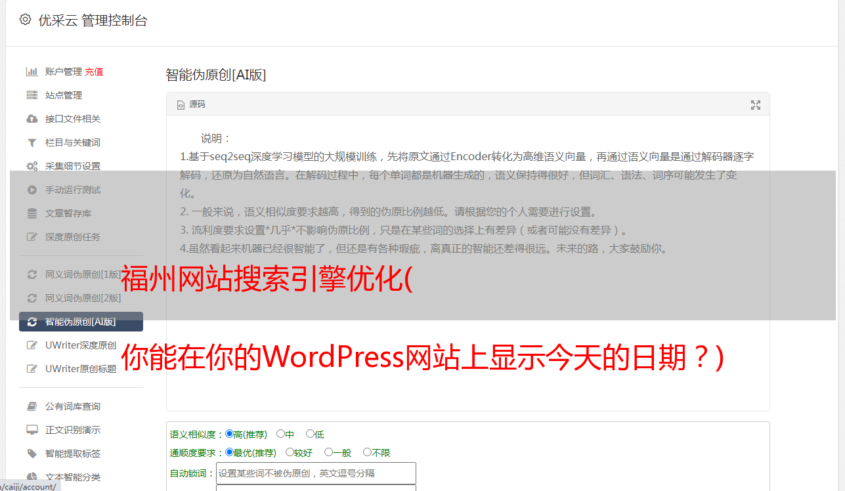Viewport: 845px width, 491px height.
Task: Open UWriter原创标题 in the sidebar
Action: 81,369
